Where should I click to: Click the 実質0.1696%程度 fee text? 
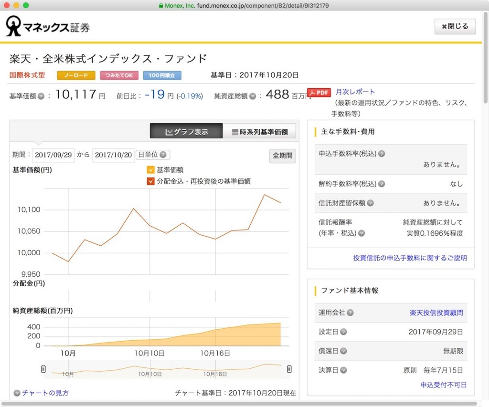435,233
